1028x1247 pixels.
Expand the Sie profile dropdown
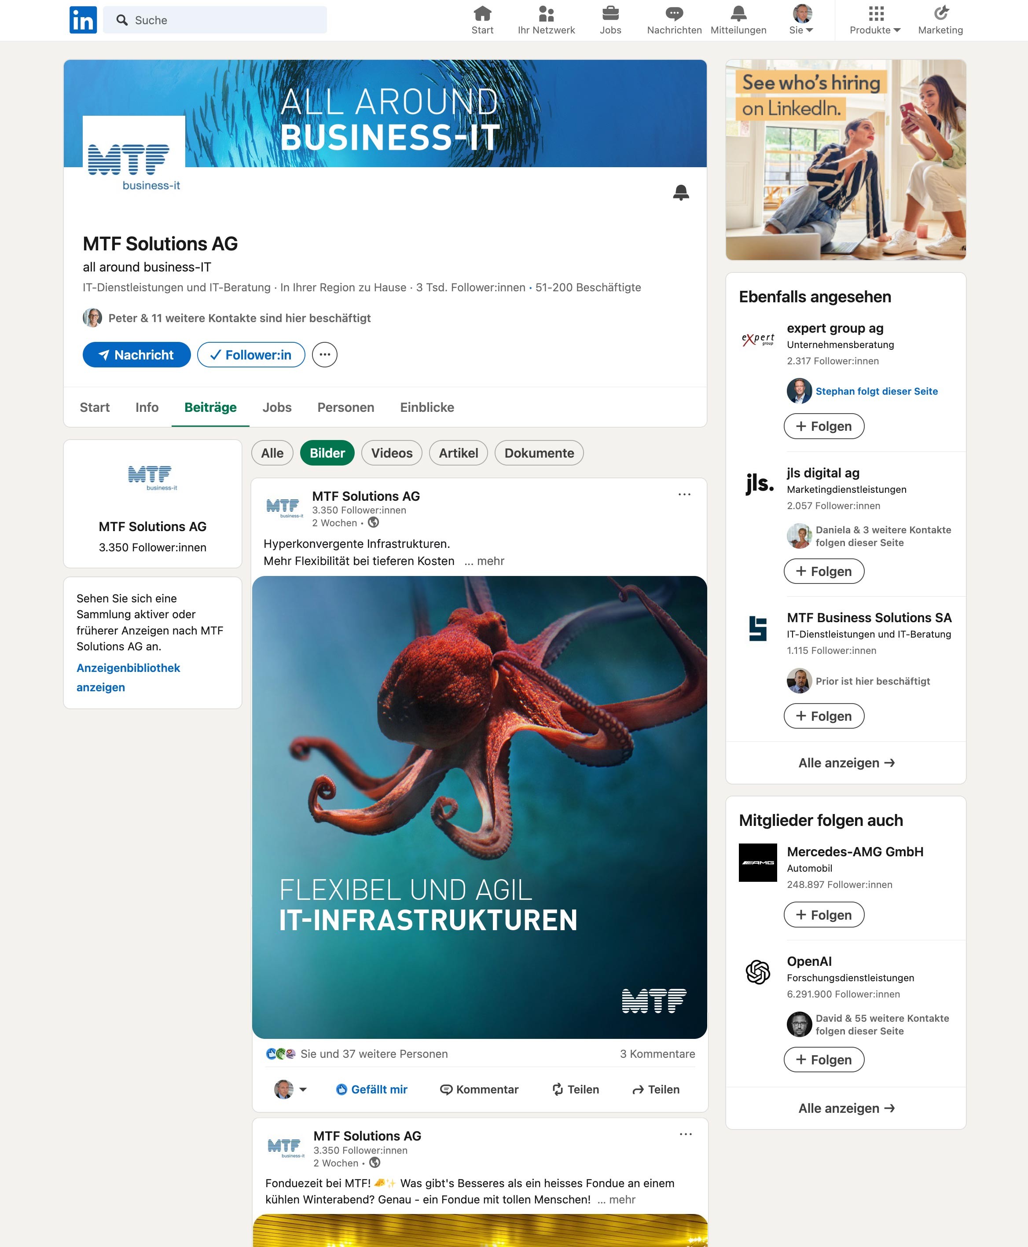(x=802, y=21)
